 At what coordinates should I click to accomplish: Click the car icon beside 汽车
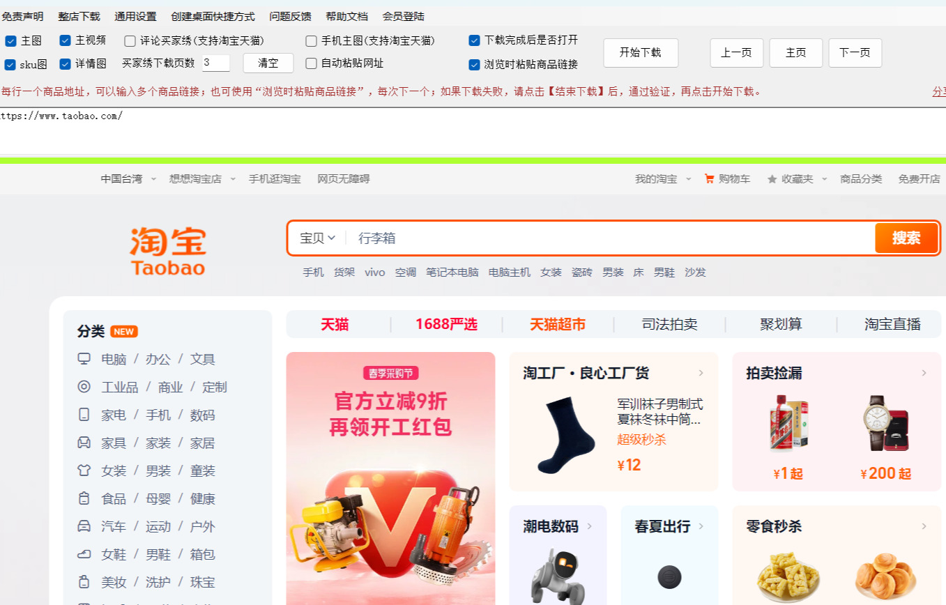point(84,526)
